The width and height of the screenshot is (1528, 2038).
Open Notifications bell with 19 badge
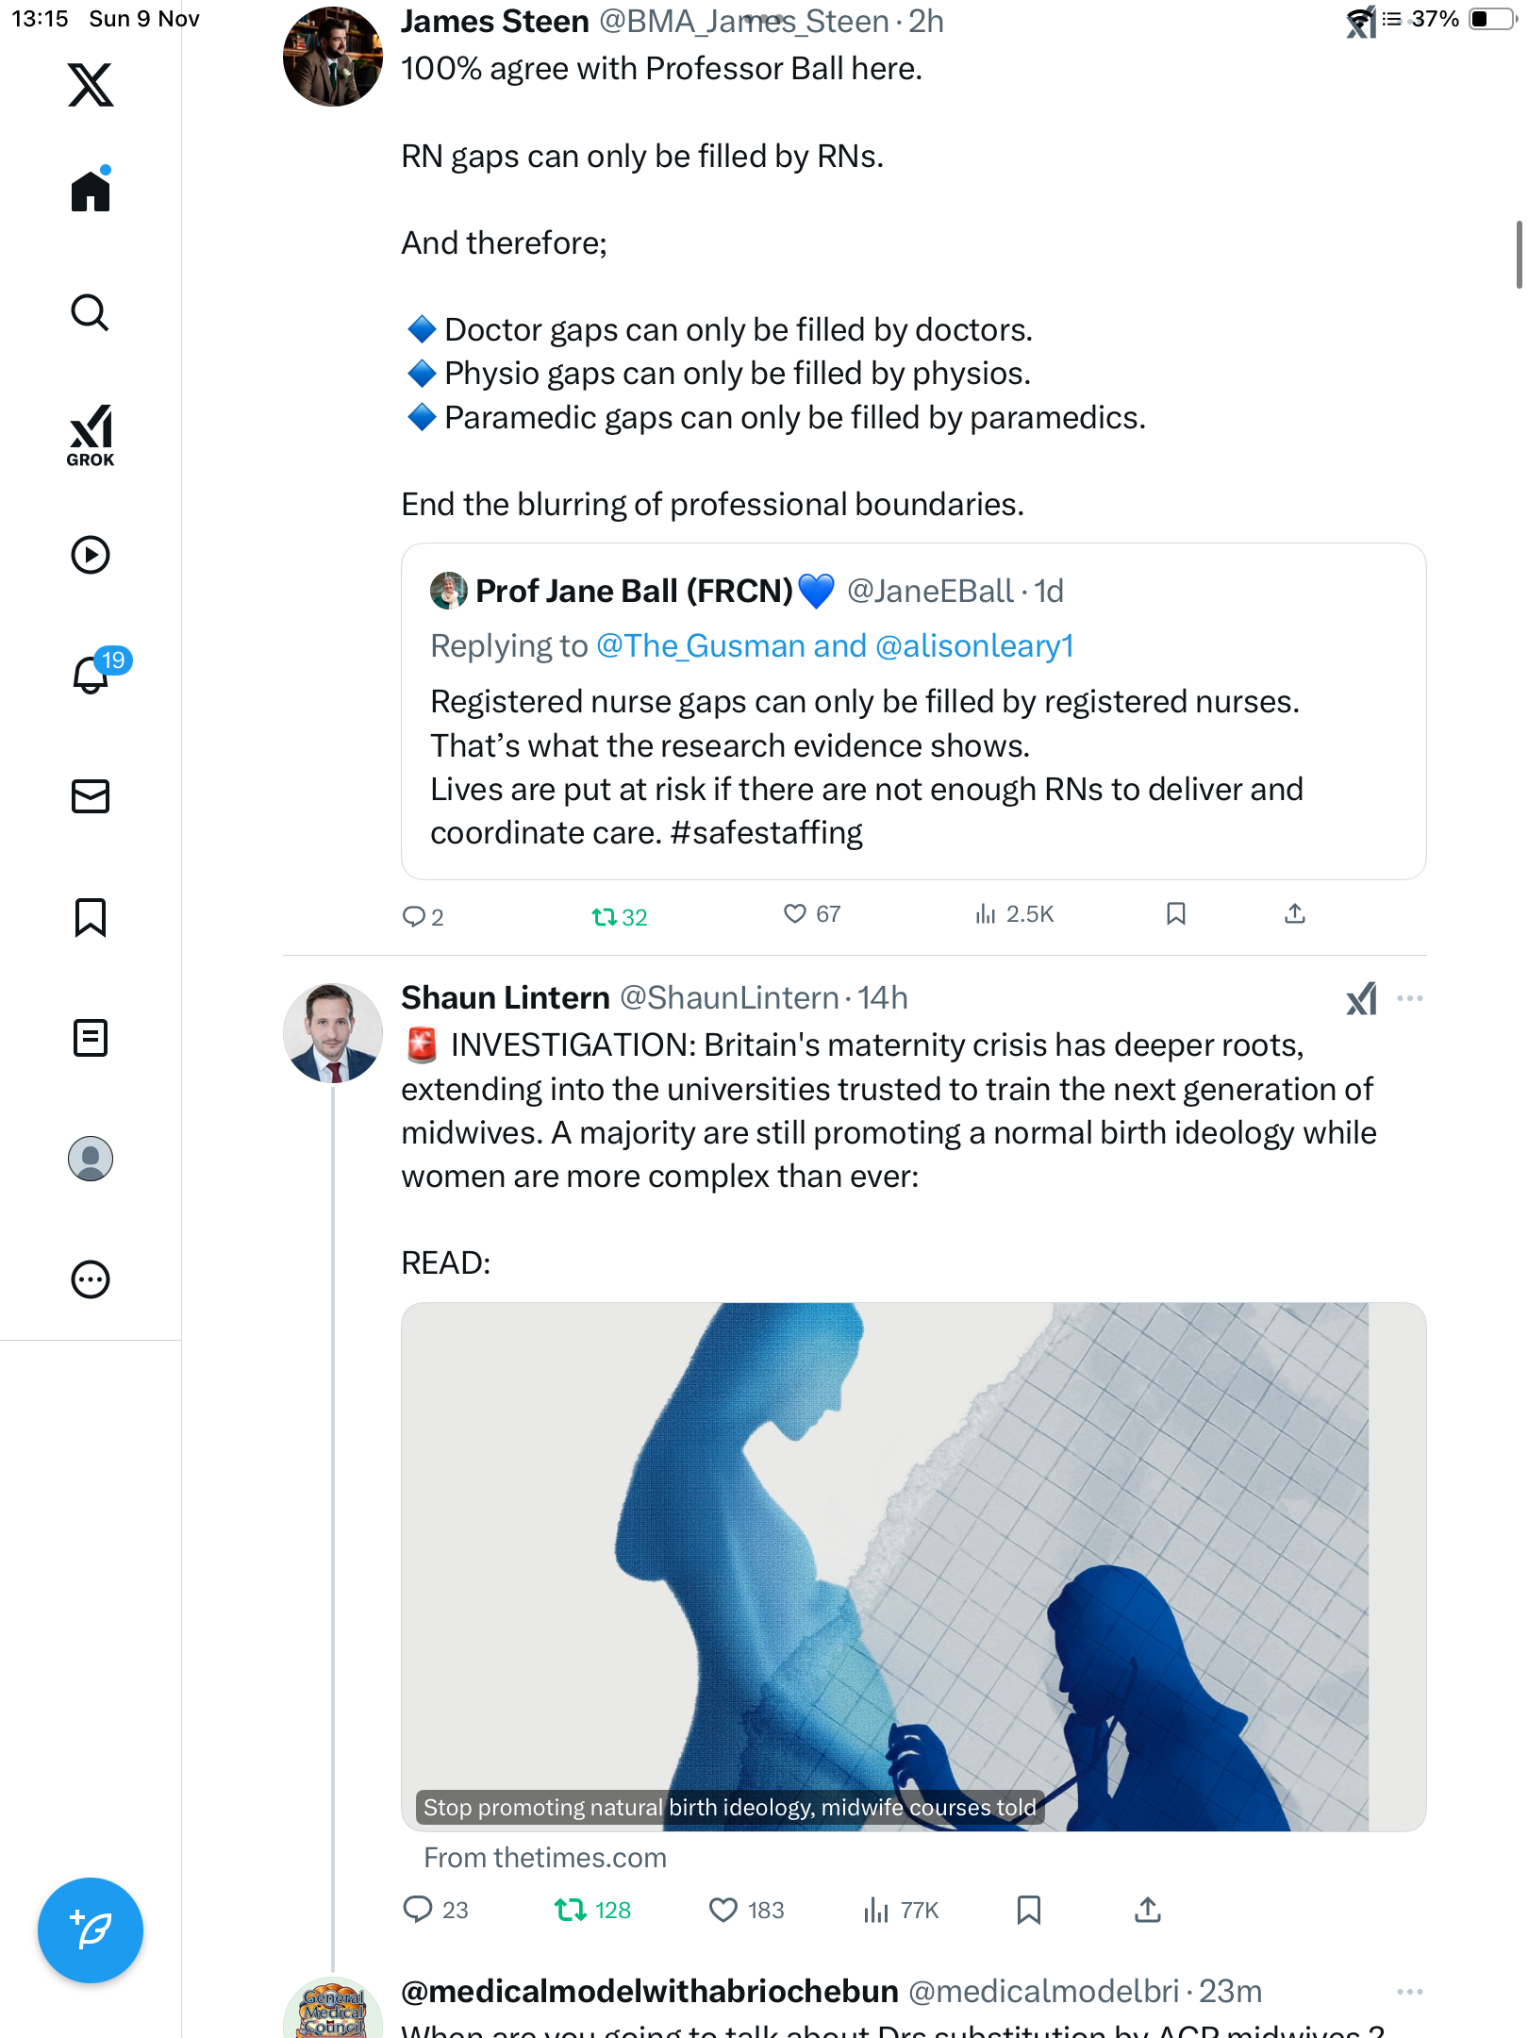point(92,674)
